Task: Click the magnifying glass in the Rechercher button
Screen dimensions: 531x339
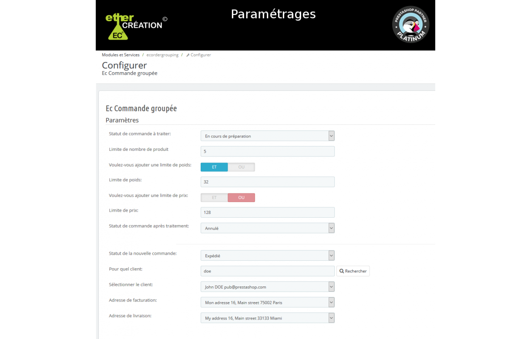Action: [342, 271]
